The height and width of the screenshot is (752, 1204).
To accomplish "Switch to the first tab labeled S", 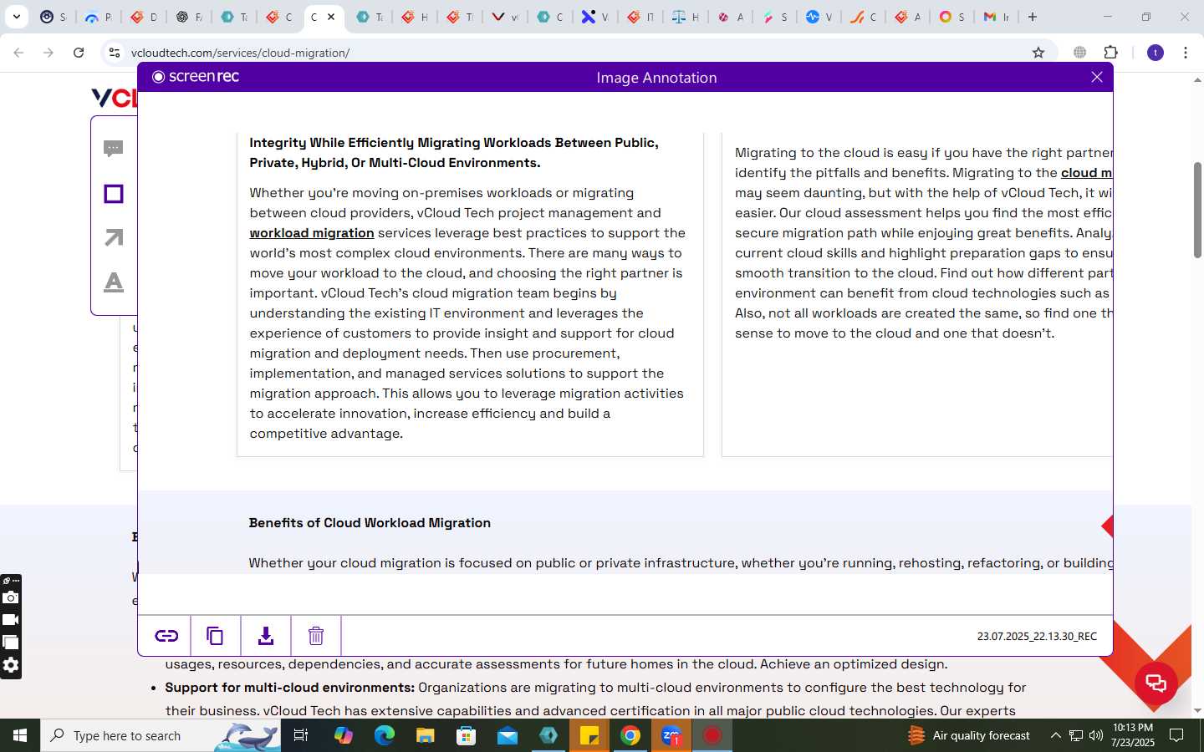I will [x=54, y=17].
